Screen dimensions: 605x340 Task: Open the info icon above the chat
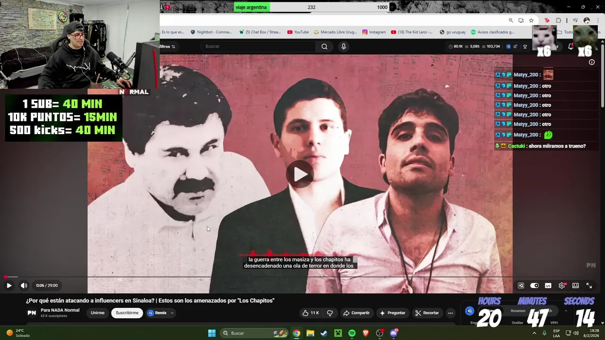(592, 62)
